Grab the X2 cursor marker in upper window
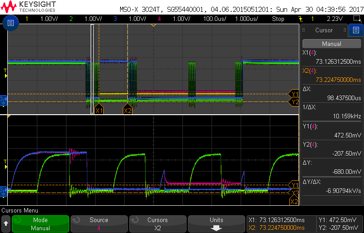Screen dimensions: 364x233 (127, 109)
